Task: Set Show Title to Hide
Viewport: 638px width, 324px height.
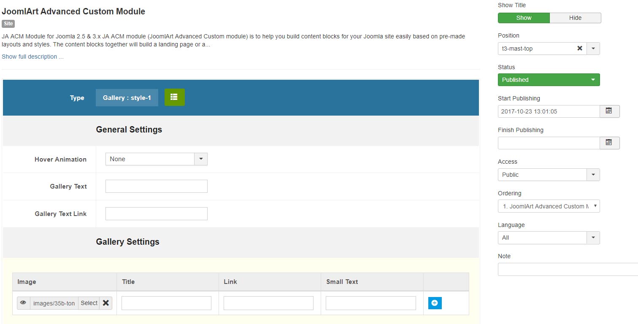Action: pyautogui.click(x=575, y=18)
